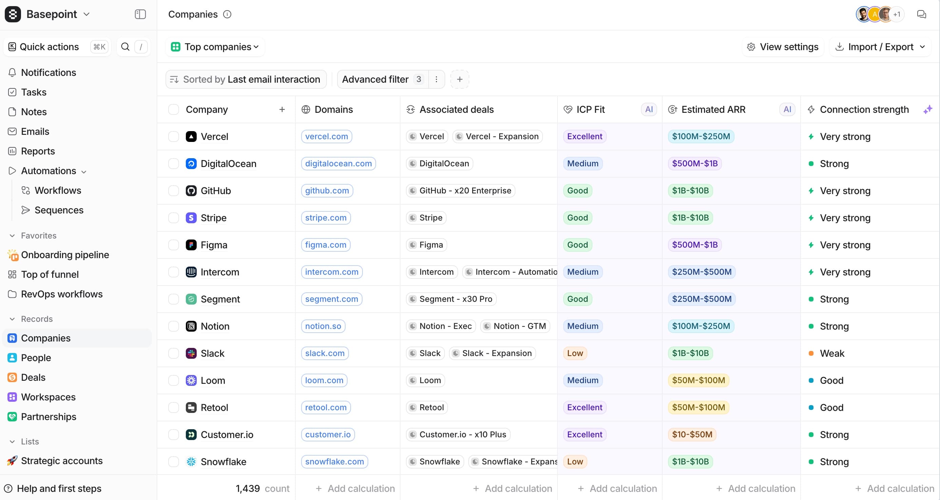Check the checkbox on the Vercel row
This screenshot has width=940, height=500.
[173, 136]
